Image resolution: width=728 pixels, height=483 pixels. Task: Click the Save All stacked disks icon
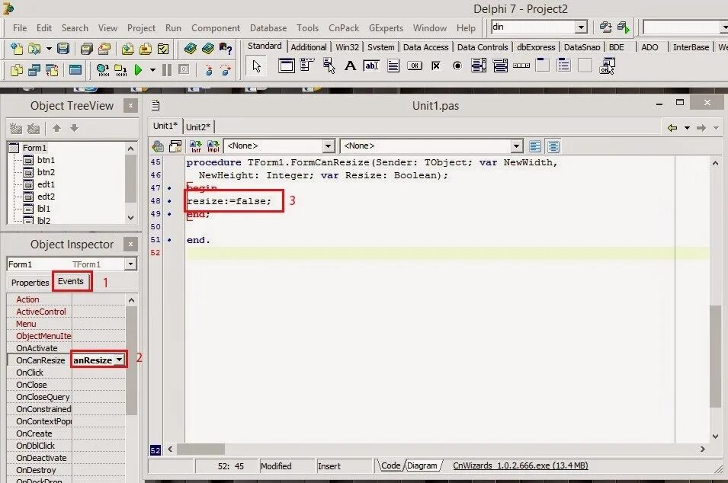[x=86, y=49]
